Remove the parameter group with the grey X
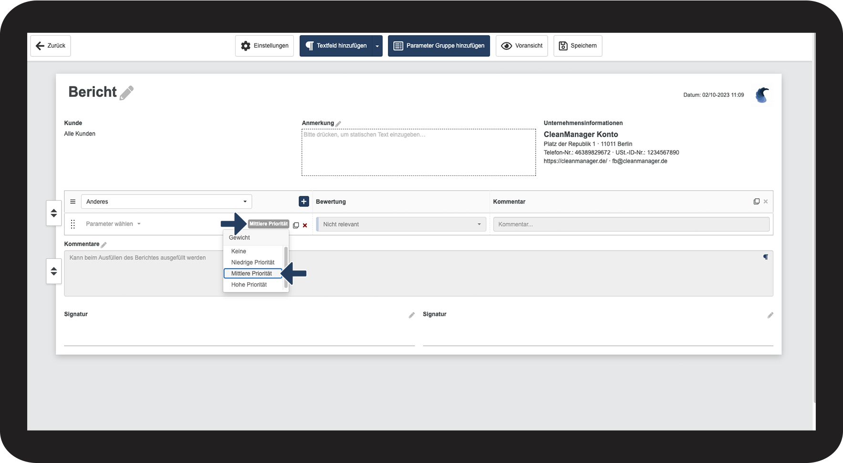This screenshot has width=843, height=463. pos(766,202)
